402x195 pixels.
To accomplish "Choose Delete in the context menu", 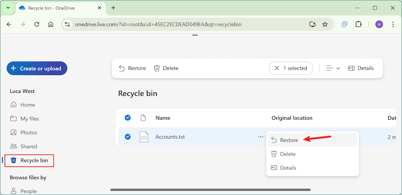I will click(312, 154).
